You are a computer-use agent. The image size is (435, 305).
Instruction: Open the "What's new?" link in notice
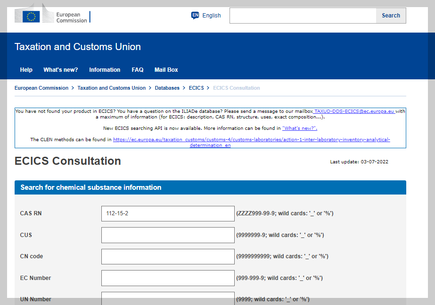click(300, 128)
